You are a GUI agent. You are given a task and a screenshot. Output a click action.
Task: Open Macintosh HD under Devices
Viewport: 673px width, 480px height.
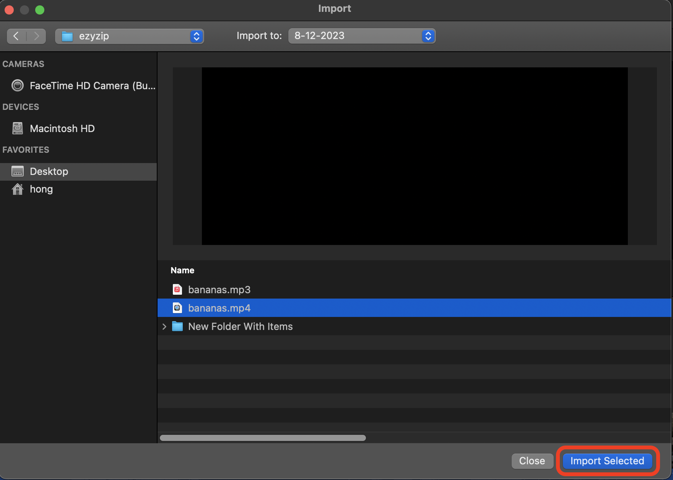(62, 128)
